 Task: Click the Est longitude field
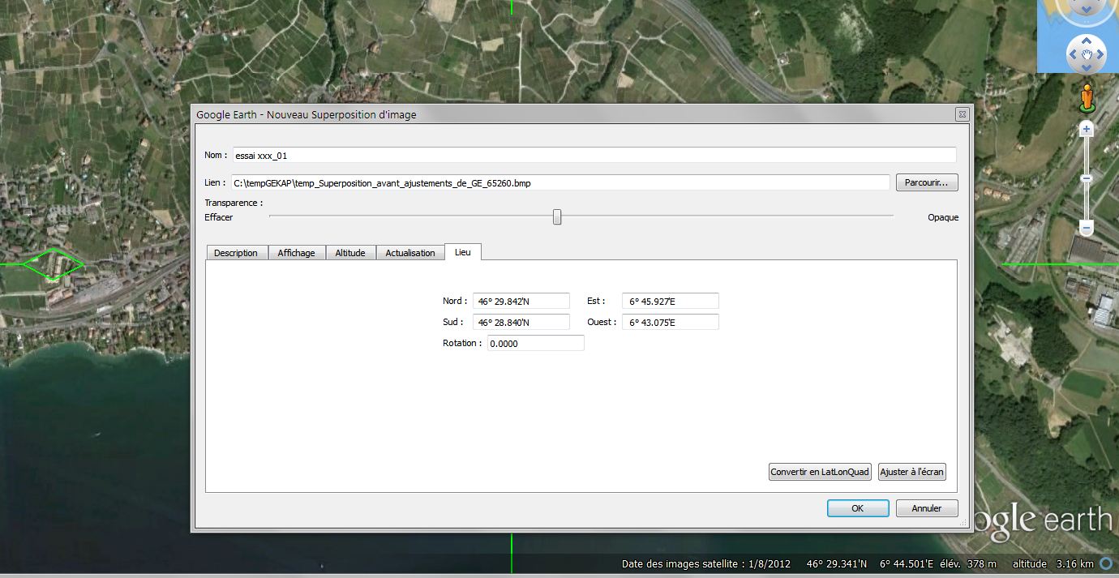pyautogui.click(x=671, y=301)
